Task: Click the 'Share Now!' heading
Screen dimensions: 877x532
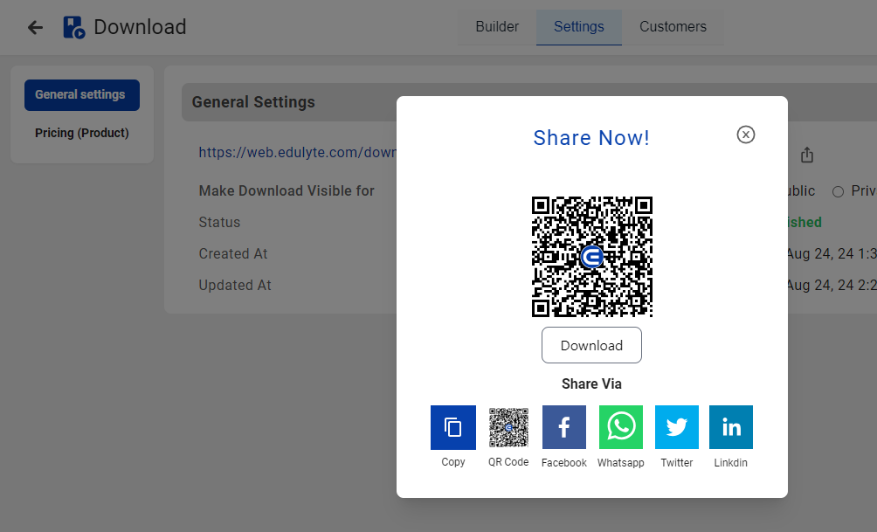Action: coord(591,138)
